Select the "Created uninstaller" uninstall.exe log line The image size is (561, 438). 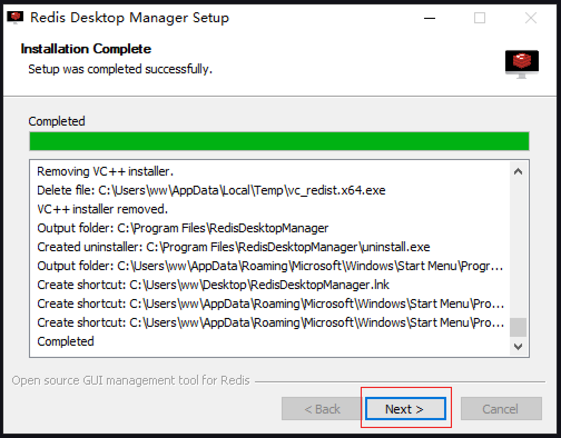(233, 247)
